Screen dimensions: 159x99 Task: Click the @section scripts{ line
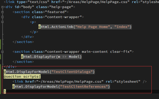pyautogui.click(x=22, y=77)
